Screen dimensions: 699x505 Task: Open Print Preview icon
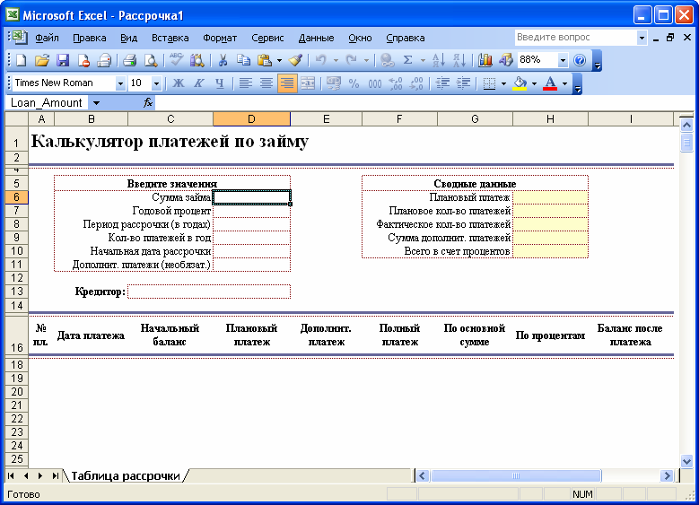tap(151, 60)
